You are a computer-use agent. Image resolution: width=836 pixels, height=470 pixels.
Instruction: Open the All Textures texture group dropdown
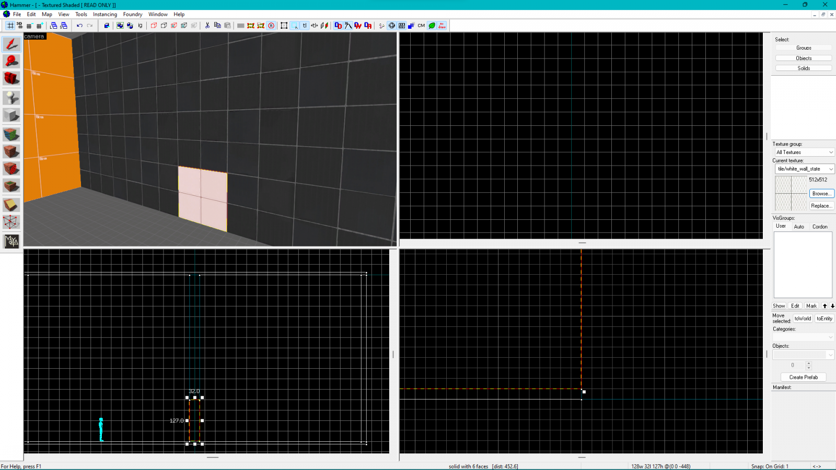pos(804,152)
